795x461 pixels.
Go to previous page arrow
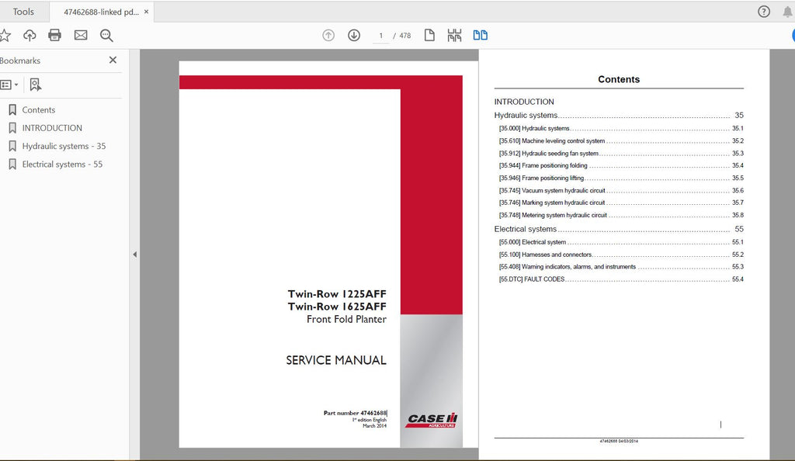tap(328, 35)
